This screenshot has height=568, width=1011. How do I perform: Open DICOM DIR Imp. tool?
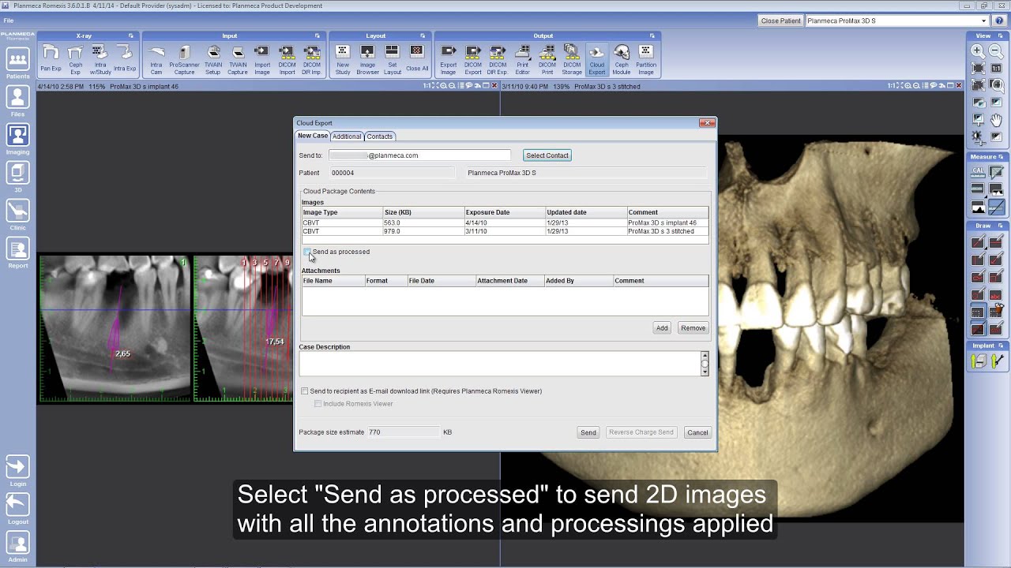(311, 59)
